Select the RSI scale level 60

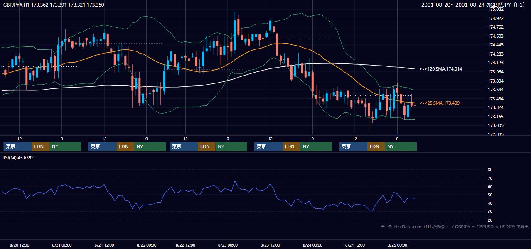[x=490, y=186]
